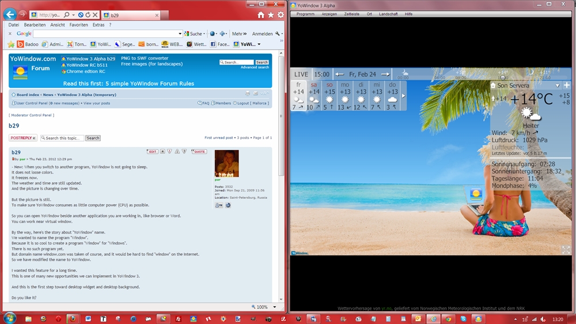Open the Favoriten menu in browser
The width and height of the screenshot is (576, 324).
(79, 25)
